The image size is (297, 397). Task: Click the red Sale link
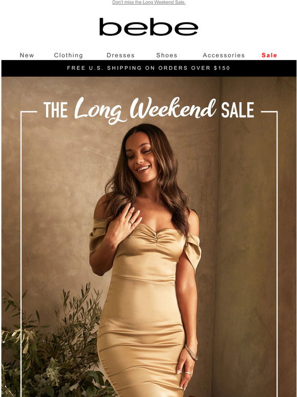pos(269,55)
